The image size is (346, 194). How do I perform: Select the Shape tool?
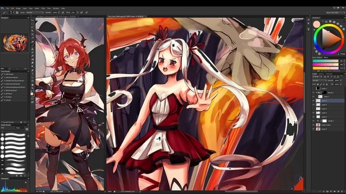(32, 81)
